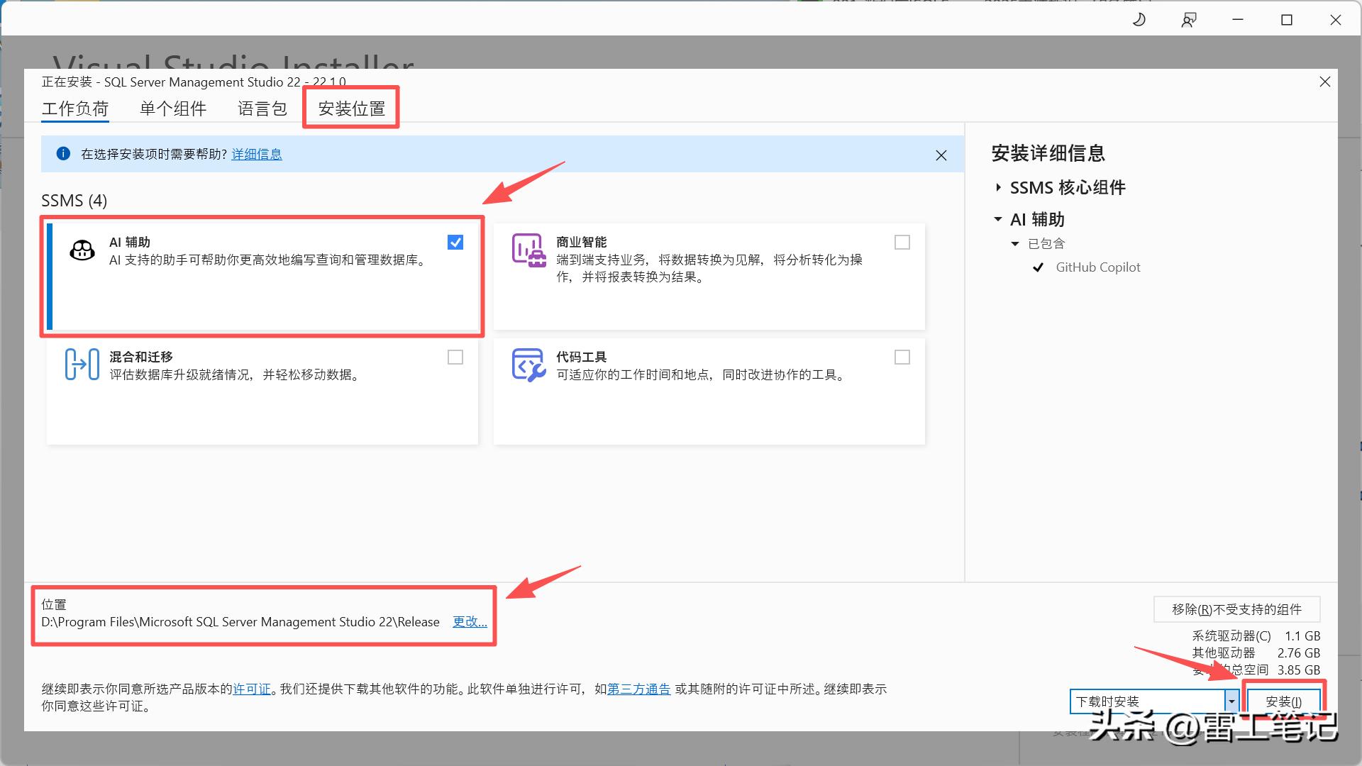This screenshot has height=766, width=1362.
Task: Enable the 商业智能 workload checkbox
Action: 902,243
